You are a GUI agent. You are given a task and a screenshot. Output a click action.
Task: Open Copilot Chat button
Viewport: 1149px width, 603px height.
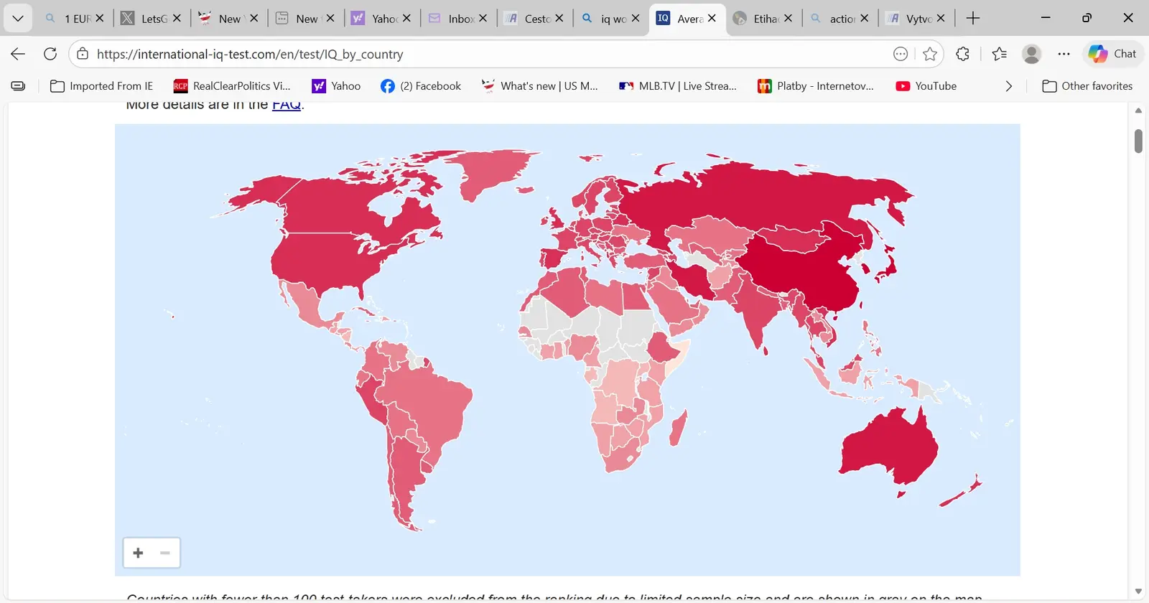coord(1112,54)
